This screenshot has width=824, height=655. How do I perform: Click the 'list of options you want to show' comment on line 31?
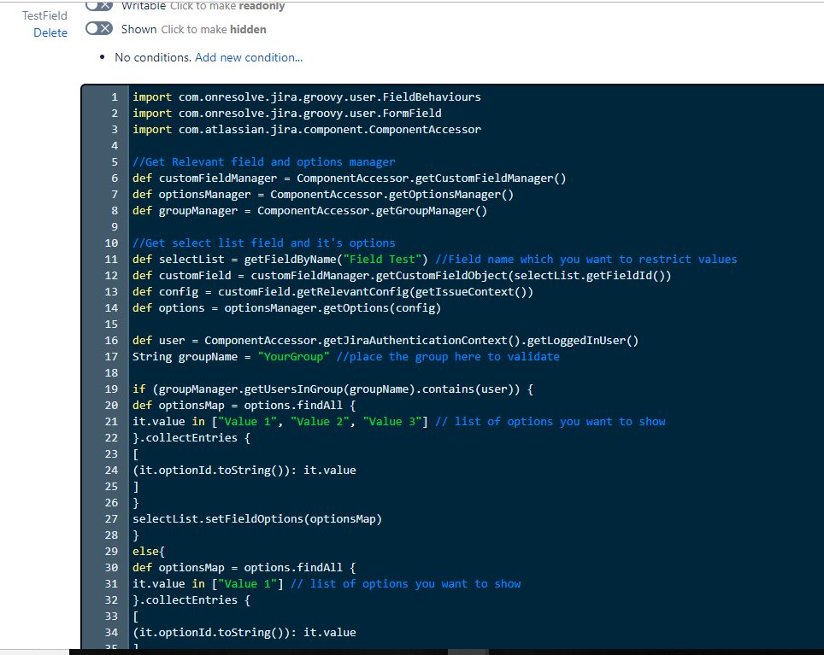pyautogui.click(x=406, y=584)
